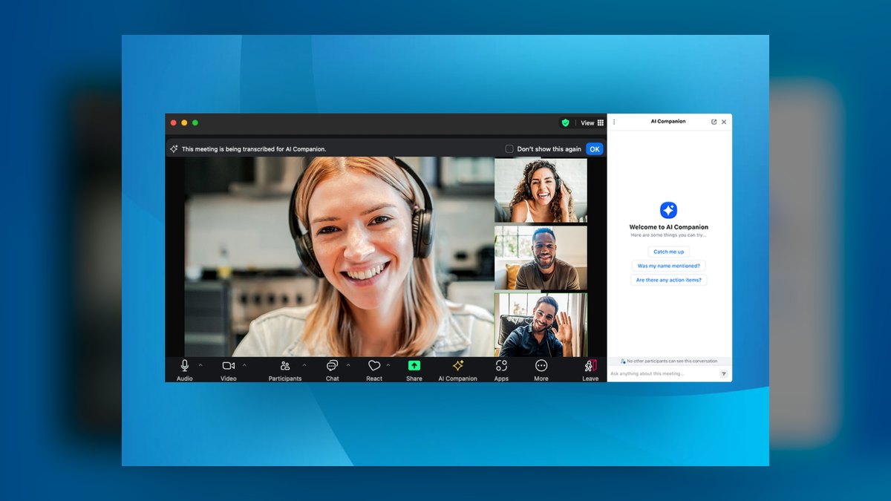This screenshot has height=501, width=891.
Task: Open the Apps toolbar item
Action: [x=502, y=365]
